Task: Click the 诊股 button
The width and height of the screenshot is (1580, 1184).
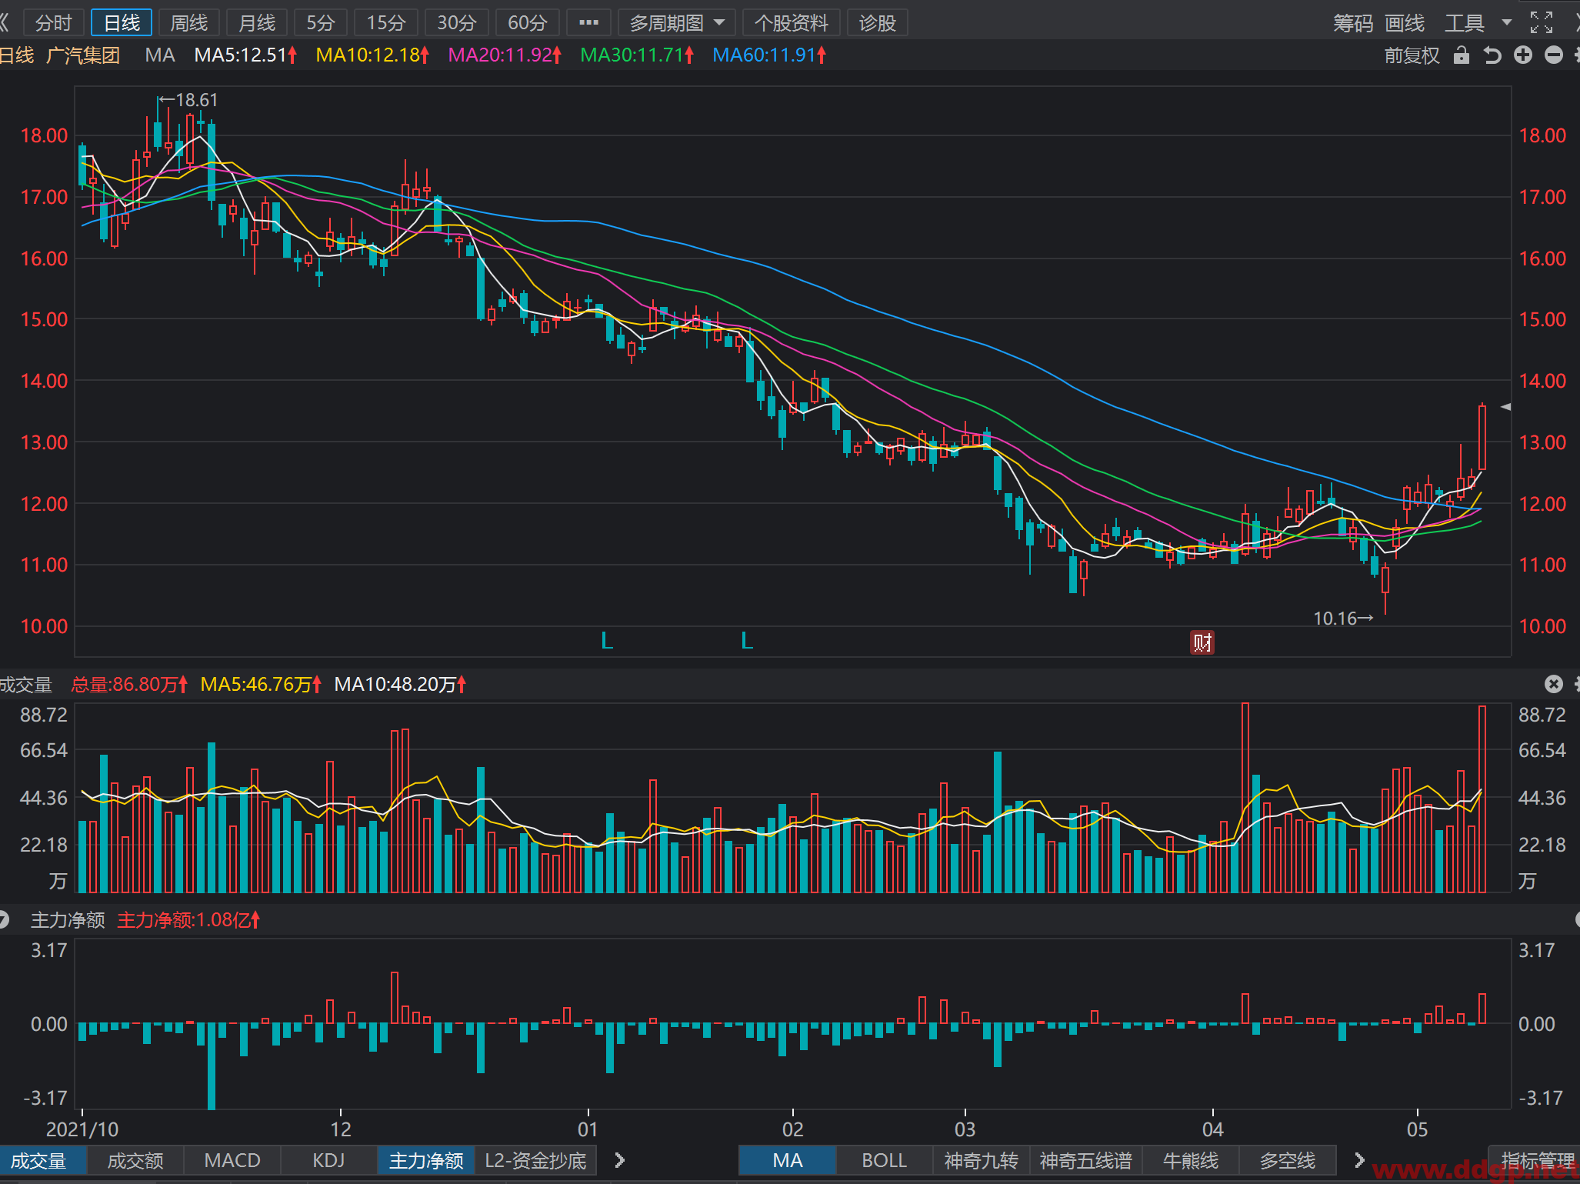Action: click(x=878, y=22)
